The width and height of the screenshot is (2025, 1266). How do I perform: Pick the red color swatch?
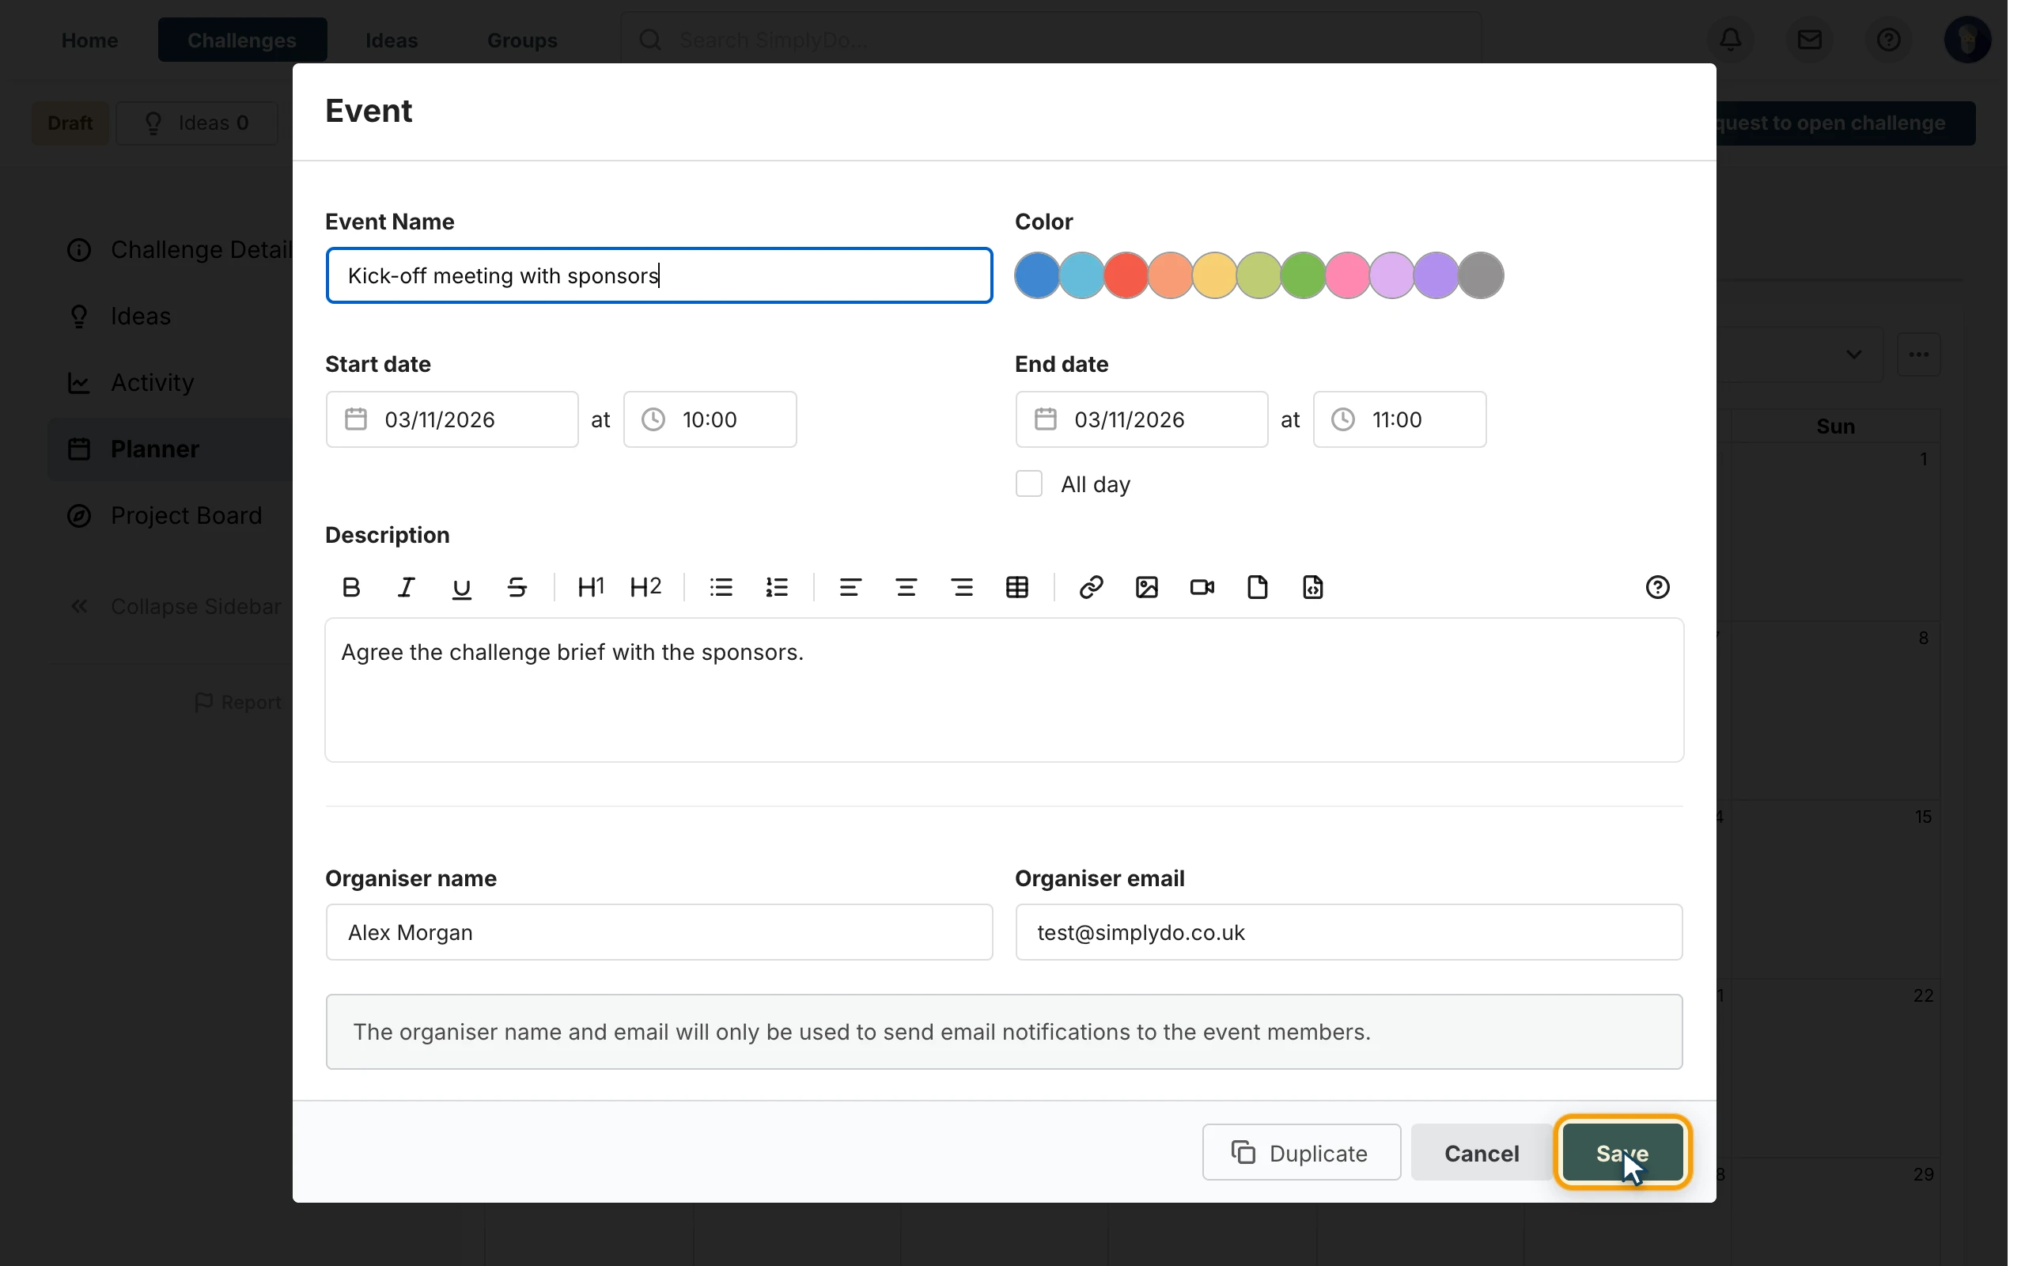click(1126, 275)
